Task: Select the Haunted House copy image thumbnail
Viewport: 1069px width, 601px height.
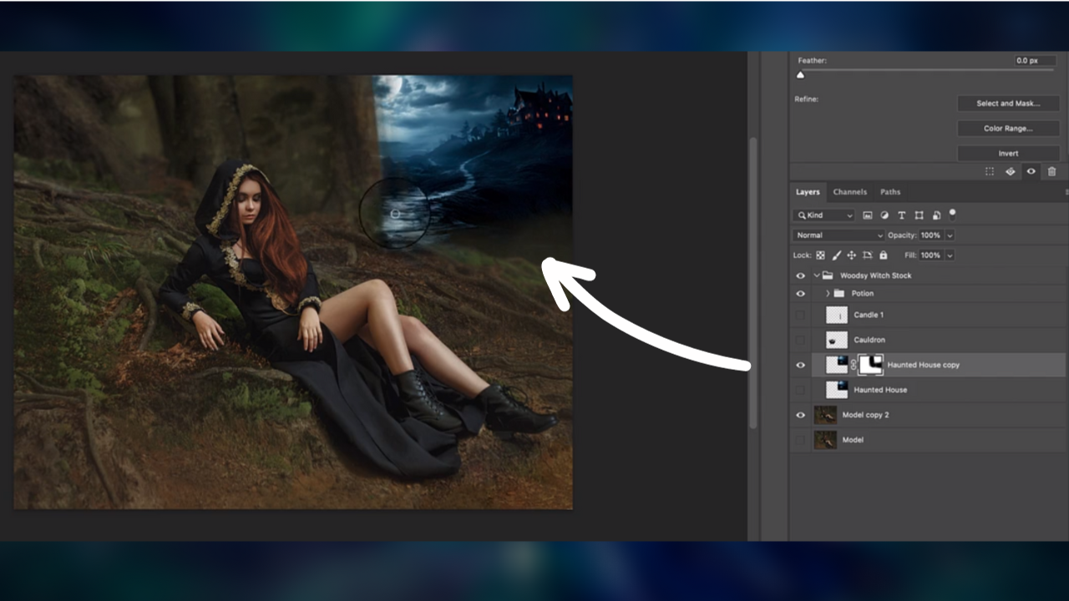Action: 837,365
